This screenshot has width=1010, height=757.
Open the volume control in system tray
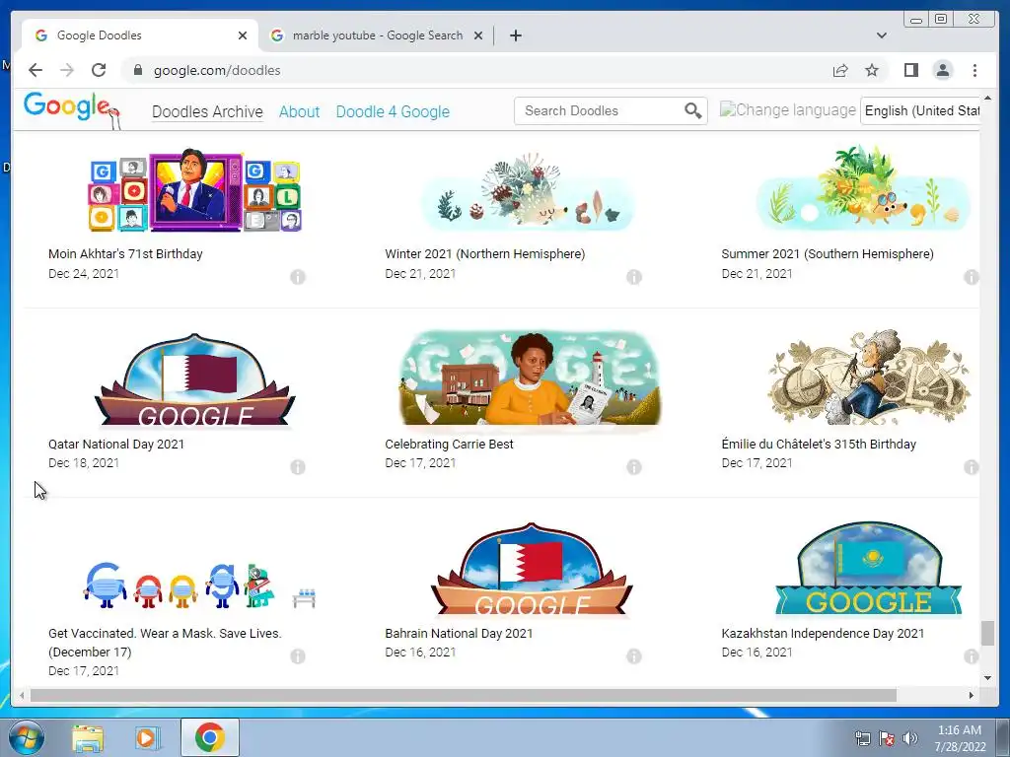(910, 738)
